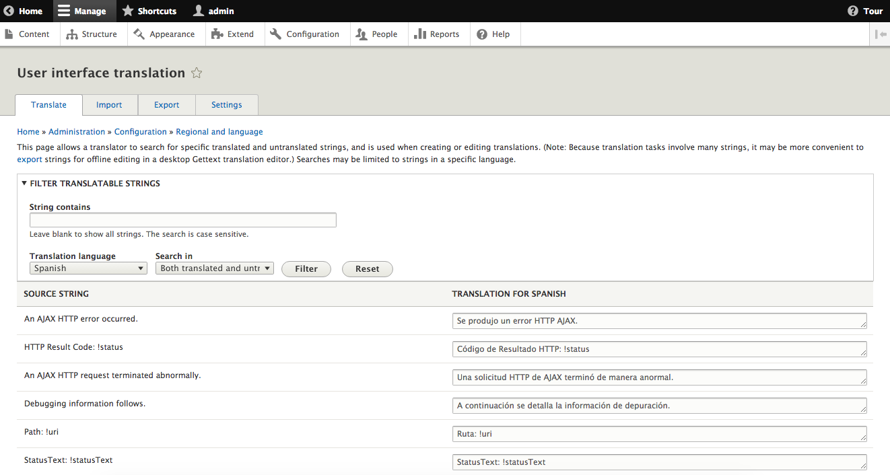890x475 pixels.
Task: Click the String contains text field
Action: [x=182, y=220]
